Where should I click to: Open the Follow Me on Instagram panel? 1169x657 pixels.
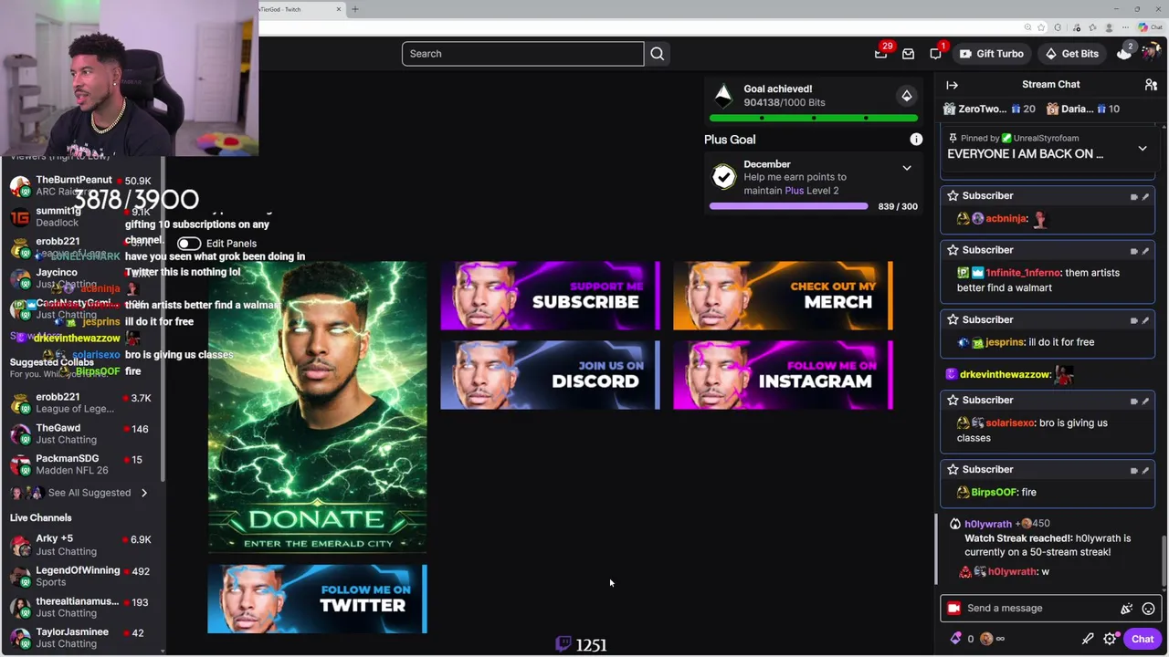coord(783,375)
